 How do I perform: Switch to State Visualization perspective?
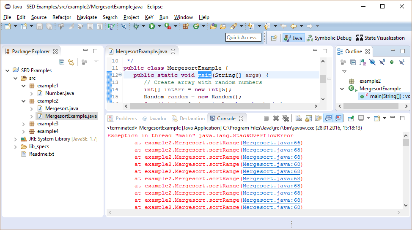(380, 38)
